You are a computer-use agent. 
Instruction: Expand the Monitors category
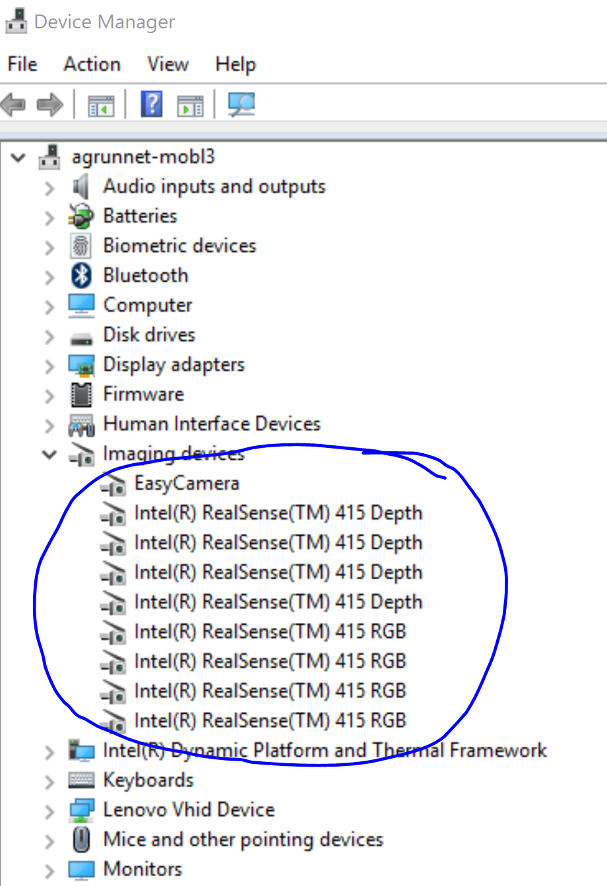point(49,871)
